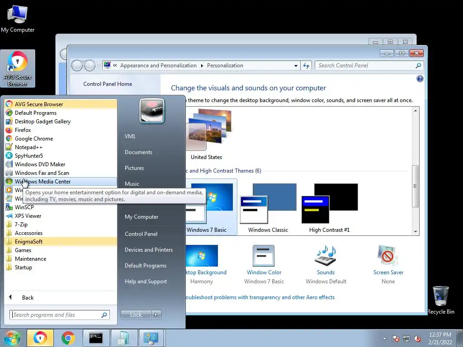
Task: Select the Windows Classic theme
Action: (268, 207)
